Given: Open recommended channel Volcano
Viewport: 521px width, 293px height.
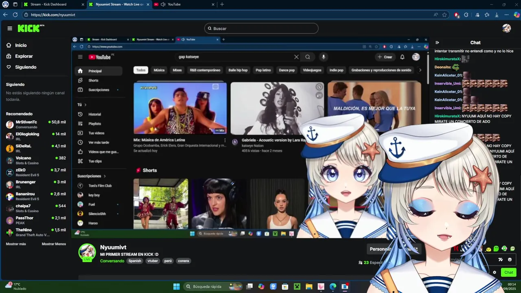Looking at the screenshot, I should (x=36, y=160).
